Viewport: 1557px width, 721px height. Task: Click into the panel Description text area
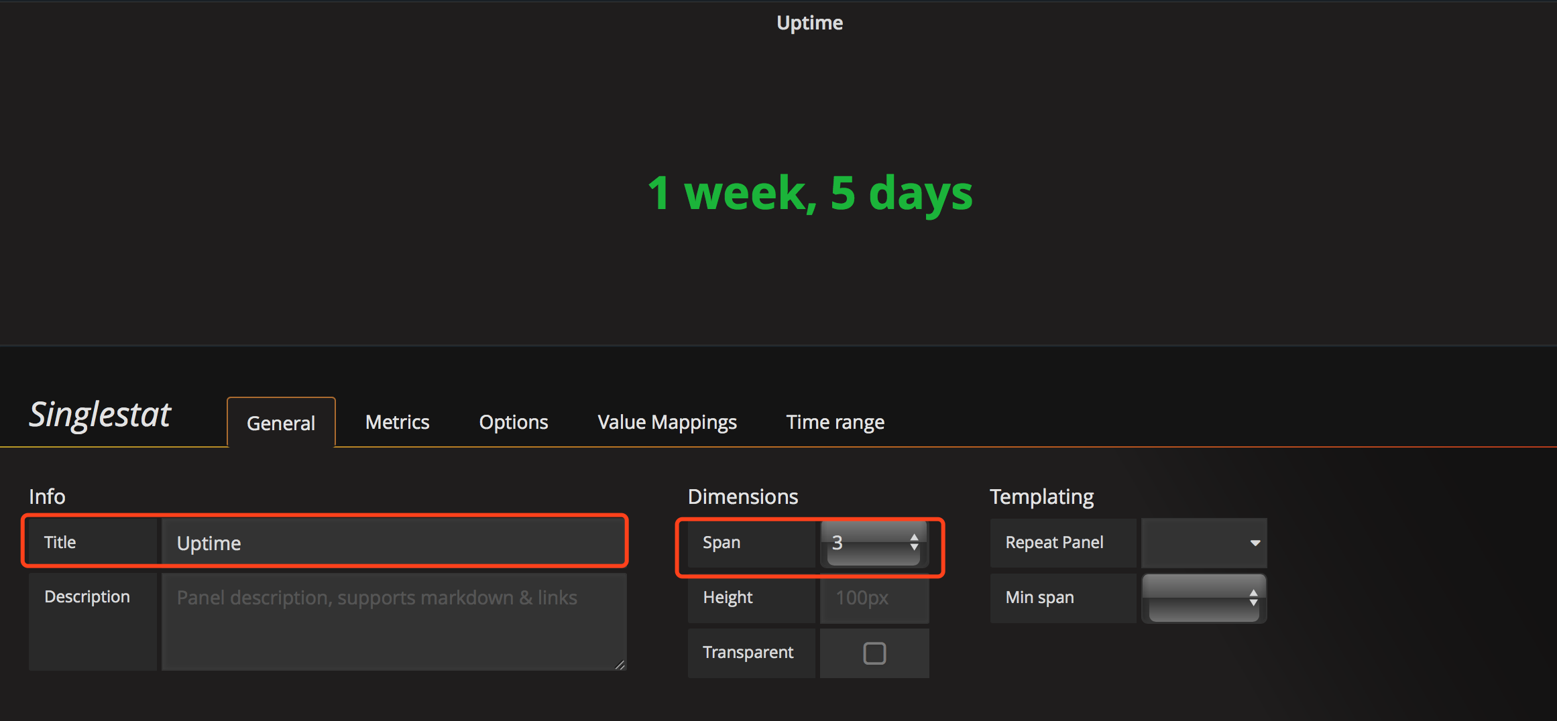pos(394,621)
